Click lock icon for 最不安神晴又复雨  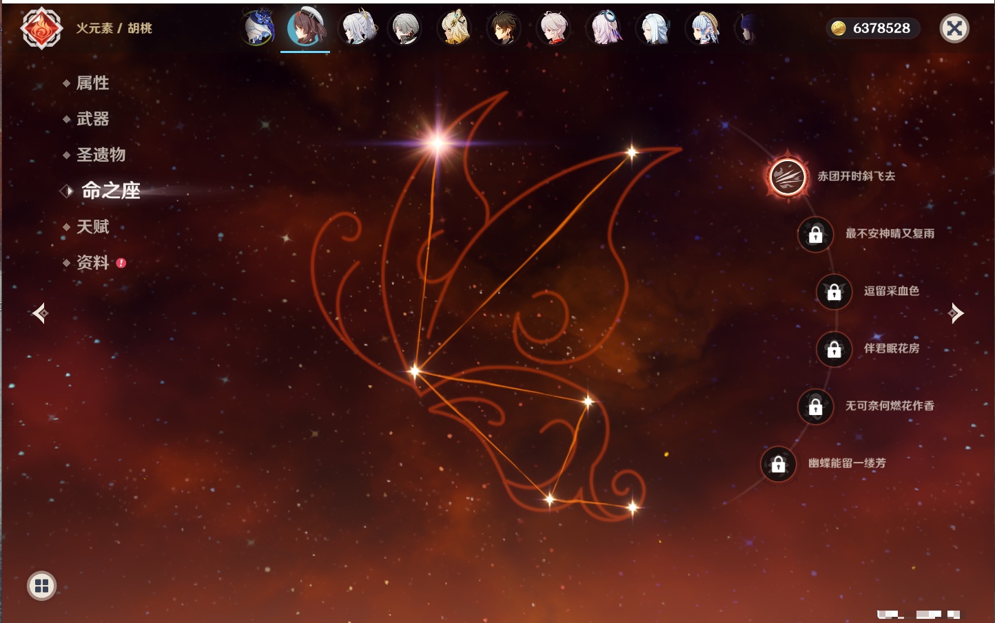click(x=815, y=235)
